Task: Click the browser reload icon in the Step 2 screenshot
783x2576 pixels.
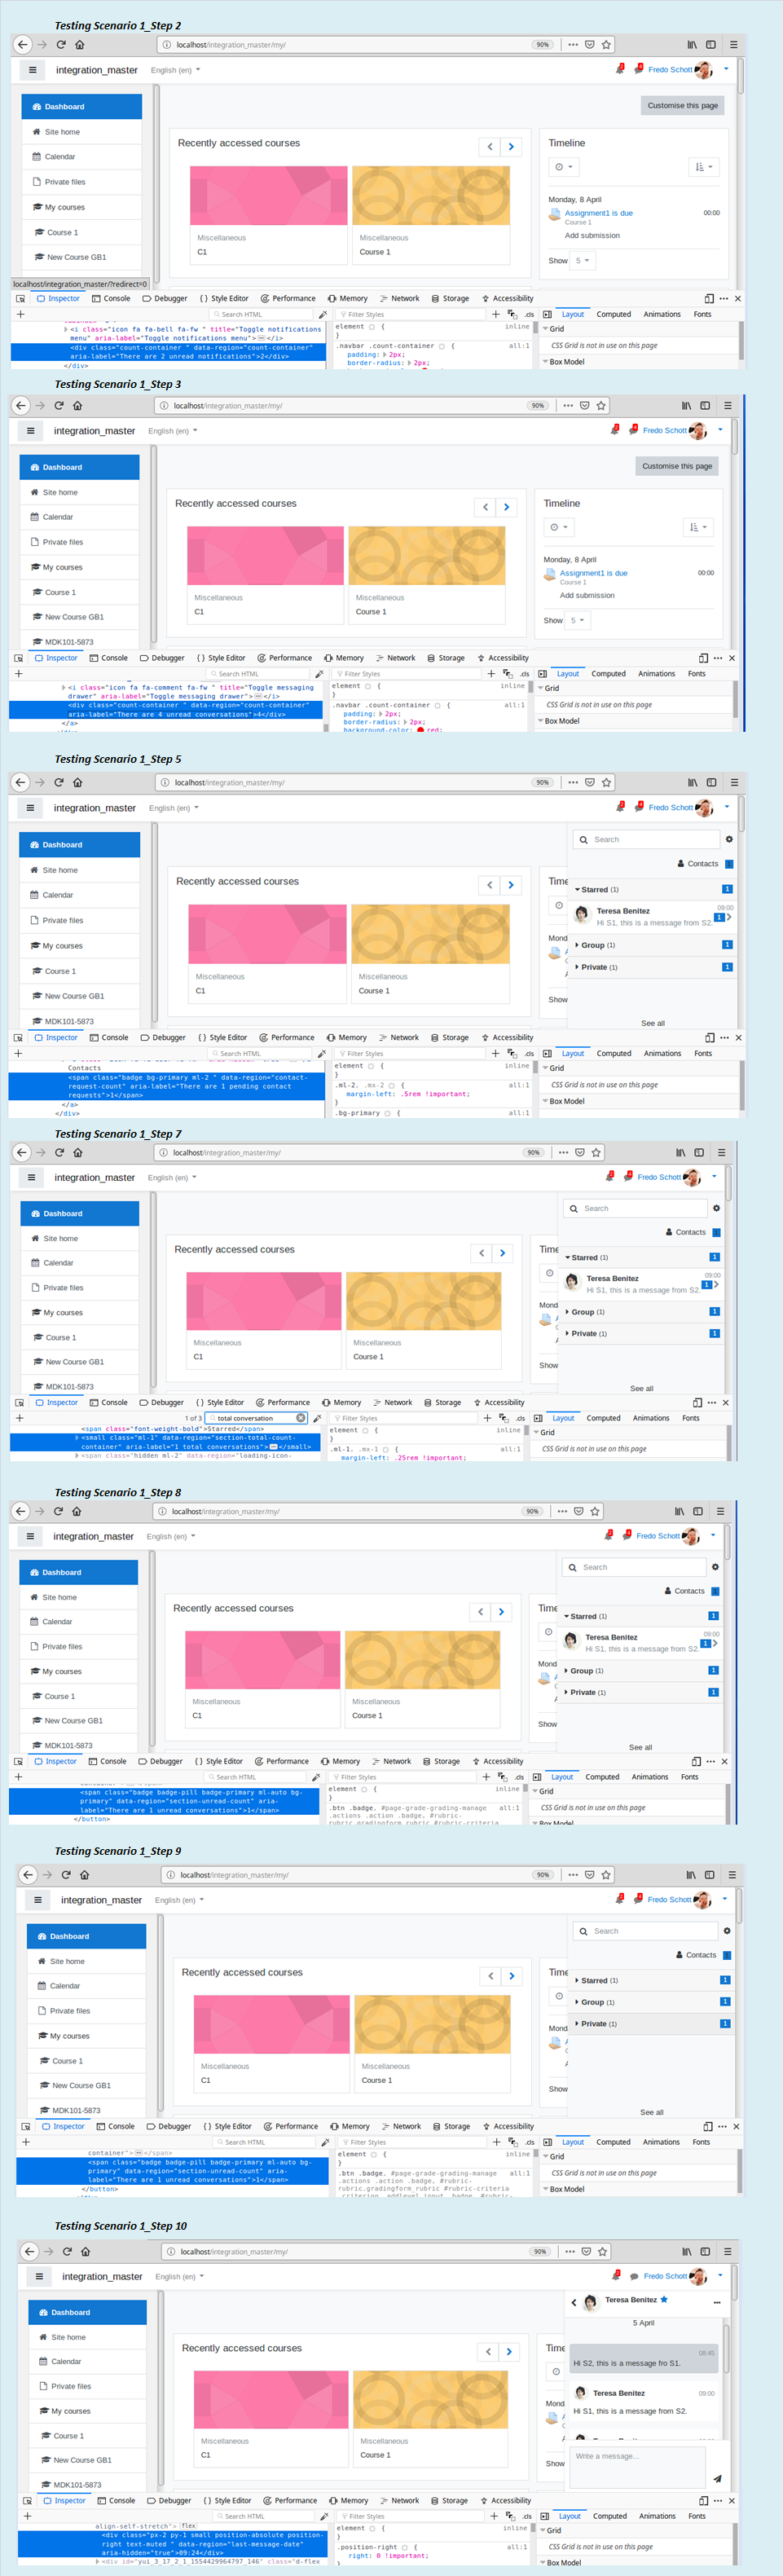Action: tap(61, 44)
